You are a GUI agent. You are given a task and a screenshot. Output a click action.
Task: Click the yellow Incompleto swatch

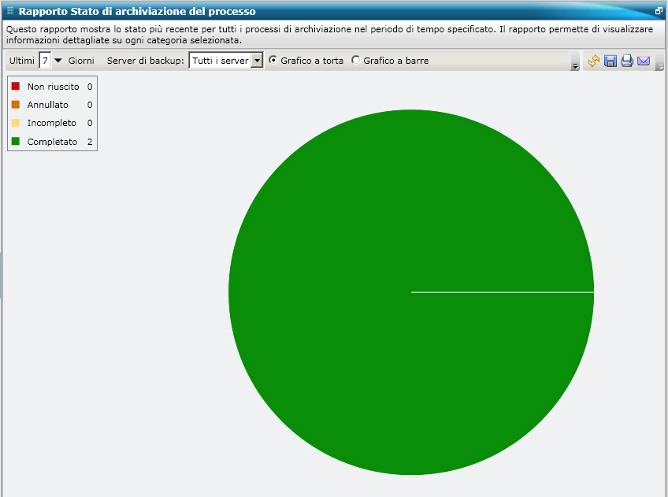coord(16,123)
